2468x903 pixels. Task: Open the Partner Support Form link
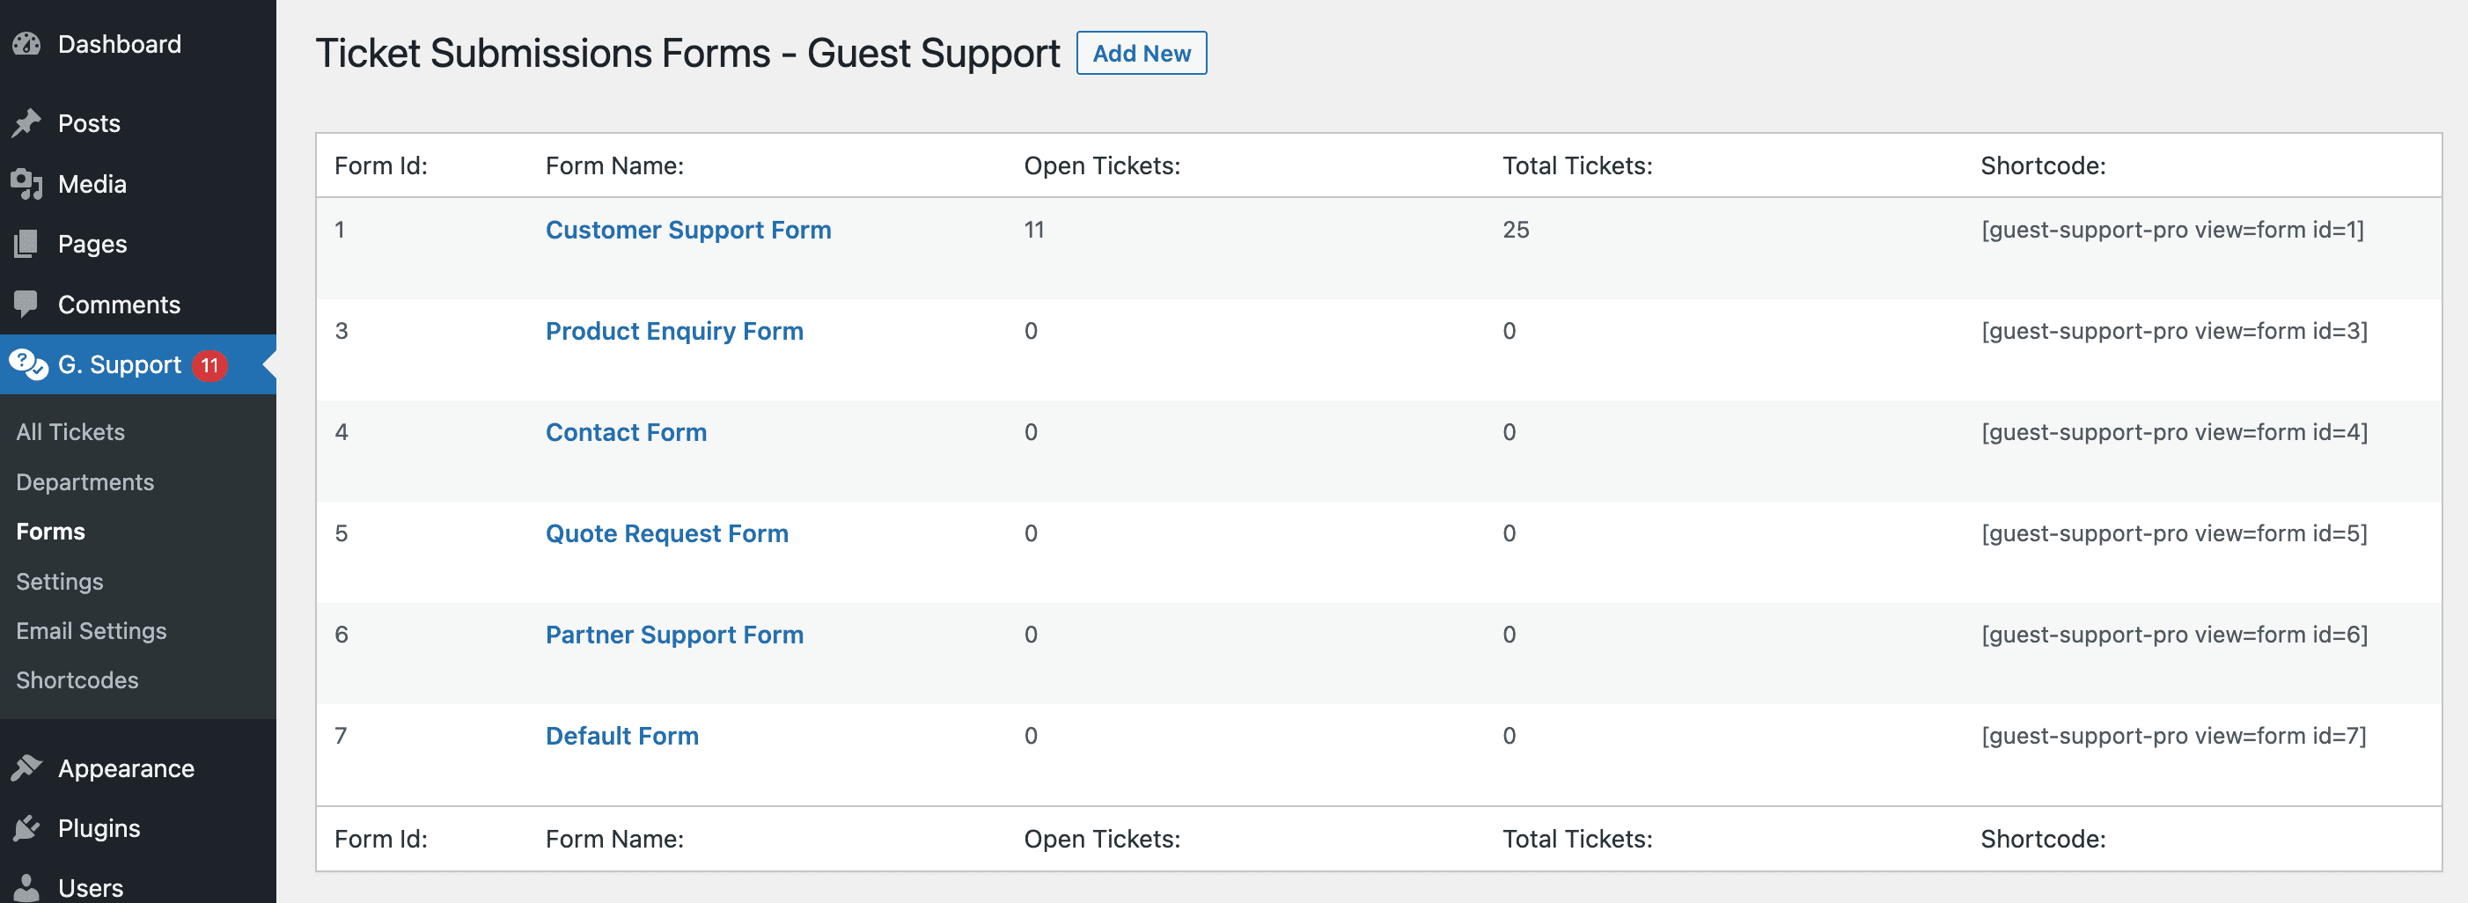point(674,635)
